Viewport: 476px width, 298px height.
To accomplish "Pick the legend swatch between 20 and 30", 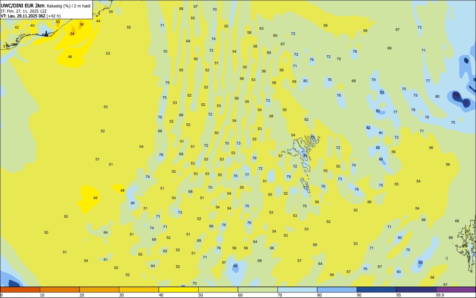I will [x=99, y=289].
